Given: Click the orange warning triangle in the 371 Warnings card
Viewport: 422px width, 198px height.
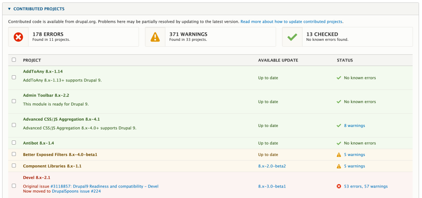Looking at the screenshot, I should coord(155,37).
